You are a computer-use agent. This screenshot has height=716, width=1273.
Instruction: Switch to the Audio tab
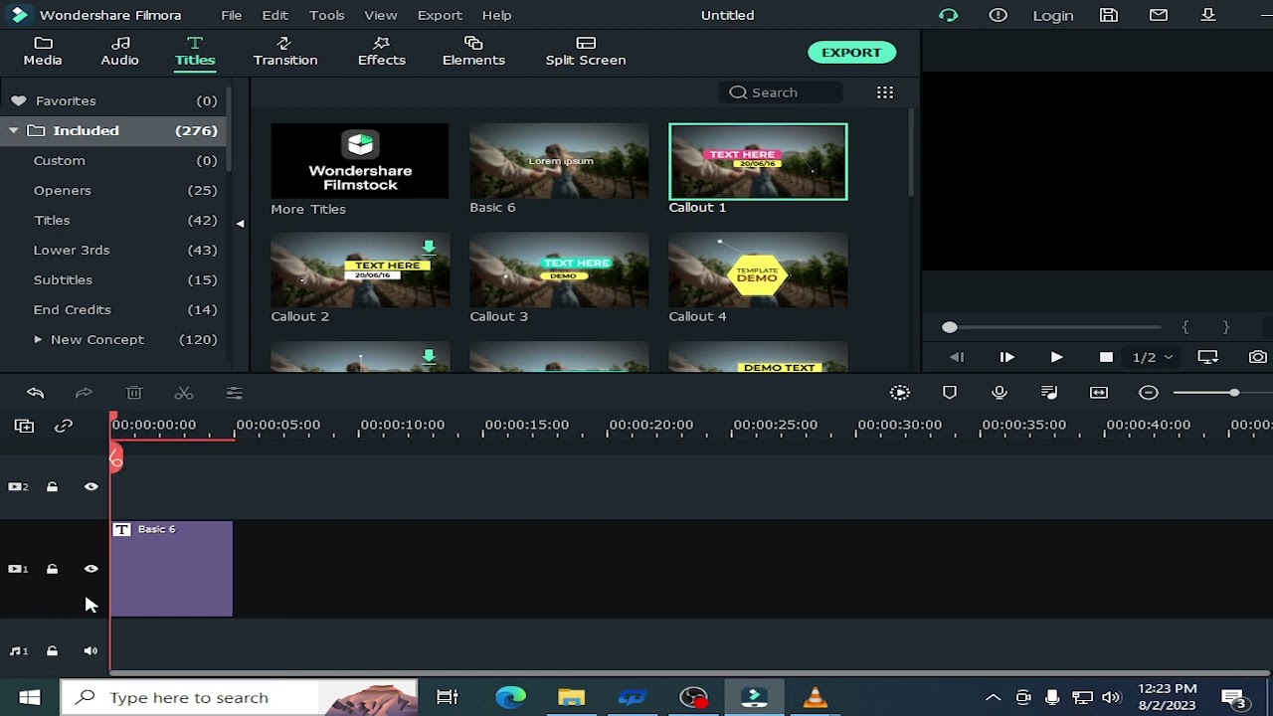point(119,52)
